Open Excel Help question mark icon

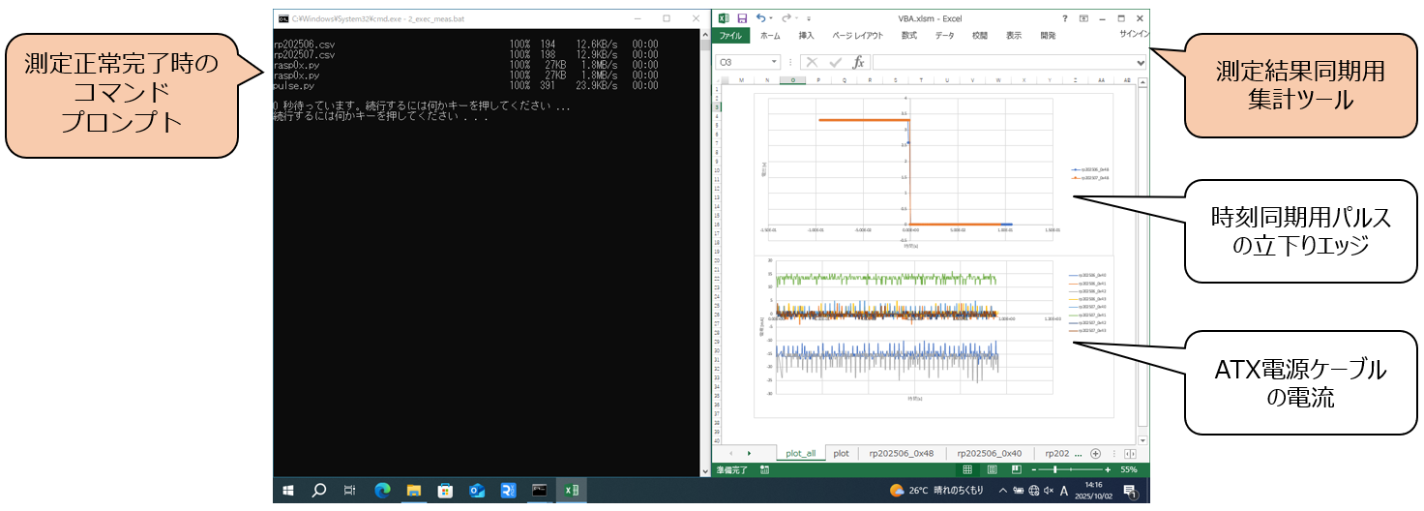click(x=1065, y=18)
